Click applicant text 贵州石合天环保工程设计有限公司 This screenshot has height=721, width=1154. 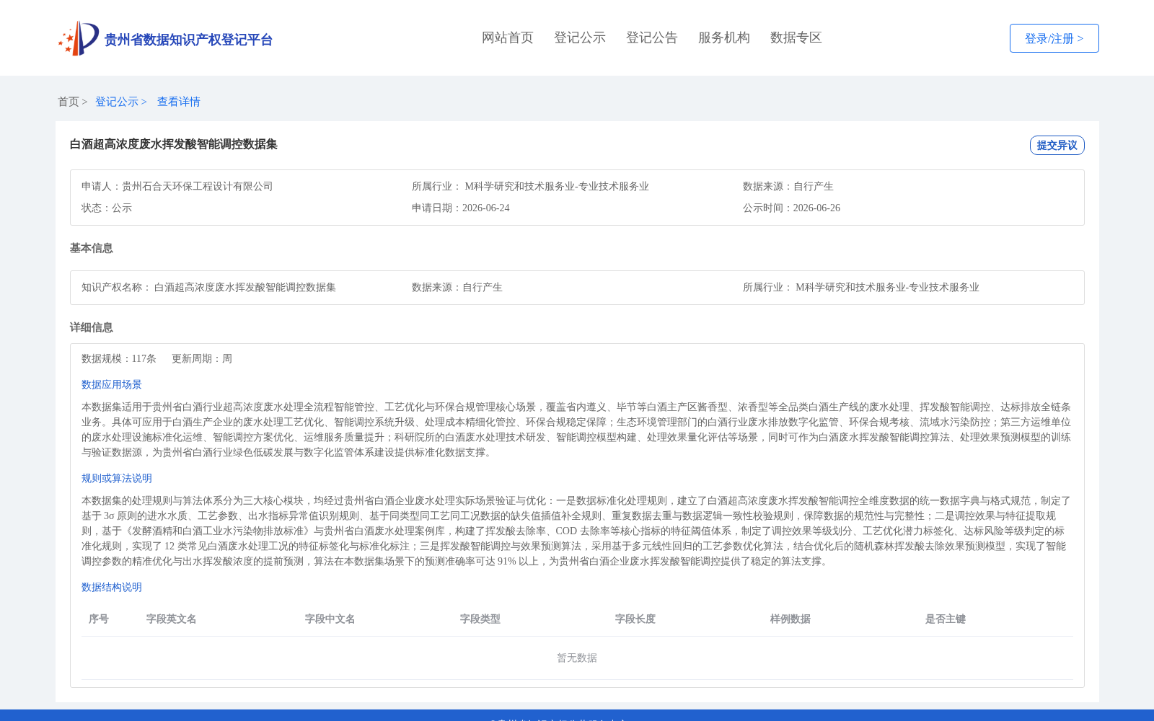[198, 186]
